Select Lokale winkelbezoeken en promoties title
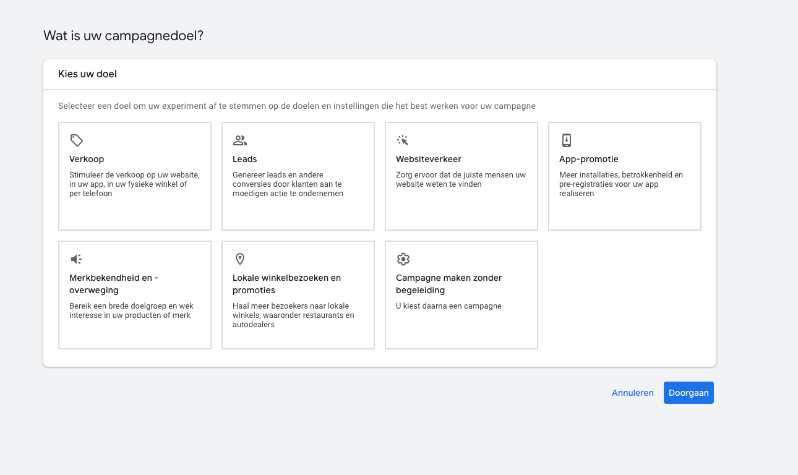798x475 pixels. tap(286, 284)
